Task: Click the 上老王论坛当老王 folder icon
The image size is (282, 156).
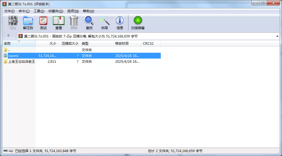Action: tap(5, 62)
